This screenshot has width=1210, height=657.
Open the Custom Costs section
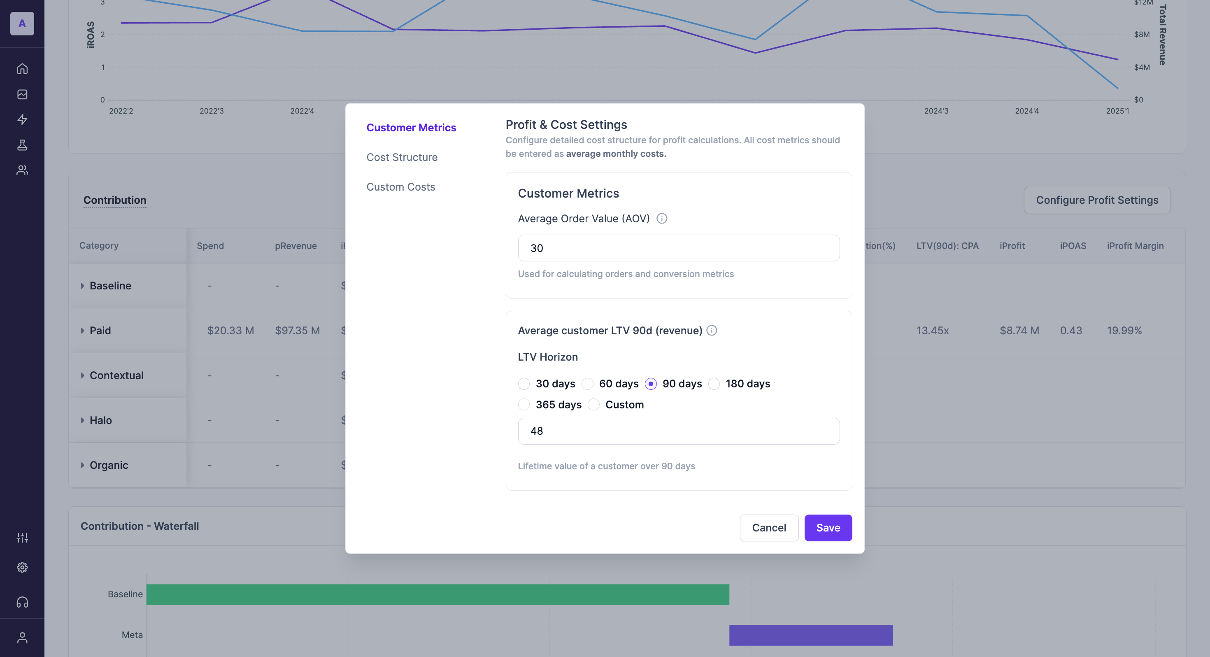(401, 187)
